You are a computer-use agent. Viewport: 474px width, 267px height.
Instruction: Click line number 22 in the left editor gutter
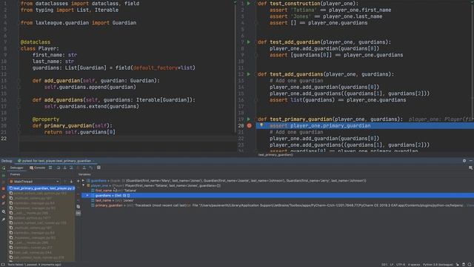point(4,139)
